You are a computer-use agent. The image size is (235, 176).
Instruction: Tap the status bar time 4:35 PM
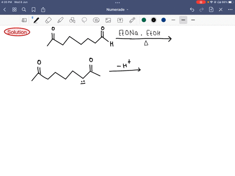click(6, 2)
